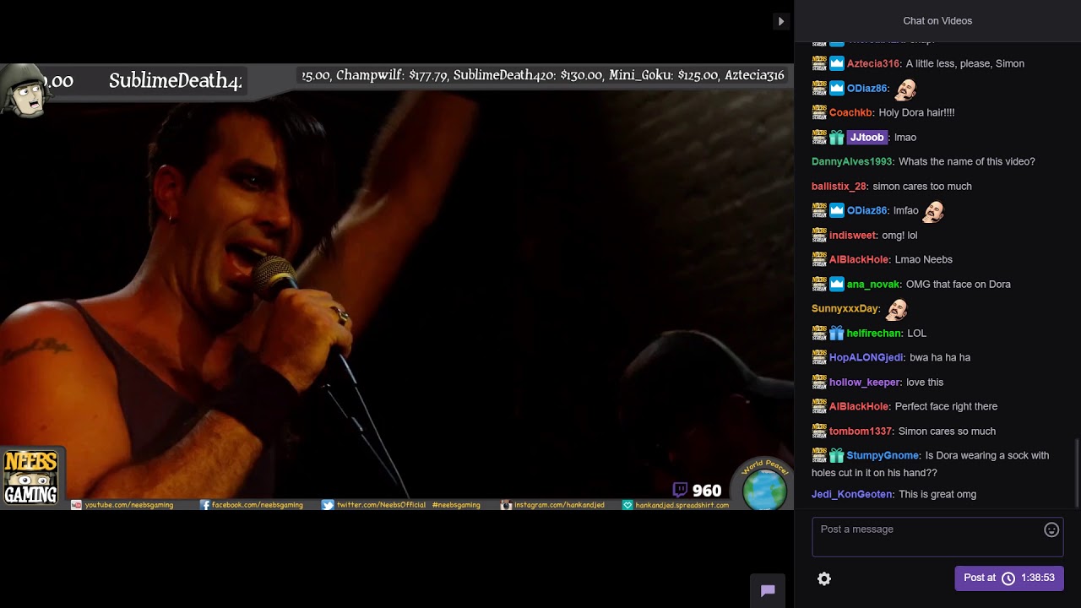Click face emote in first ODiaz86 message
1081x608 pixels.
tap(906, 88)
